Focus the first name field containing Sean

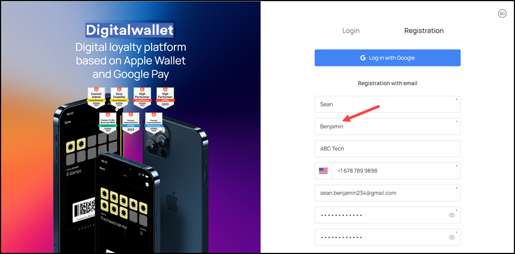click(x=388, y=105)
